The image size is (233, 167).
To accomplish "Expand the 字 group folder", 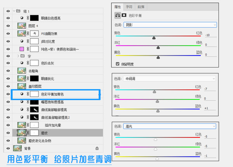I will coord(18,56).
